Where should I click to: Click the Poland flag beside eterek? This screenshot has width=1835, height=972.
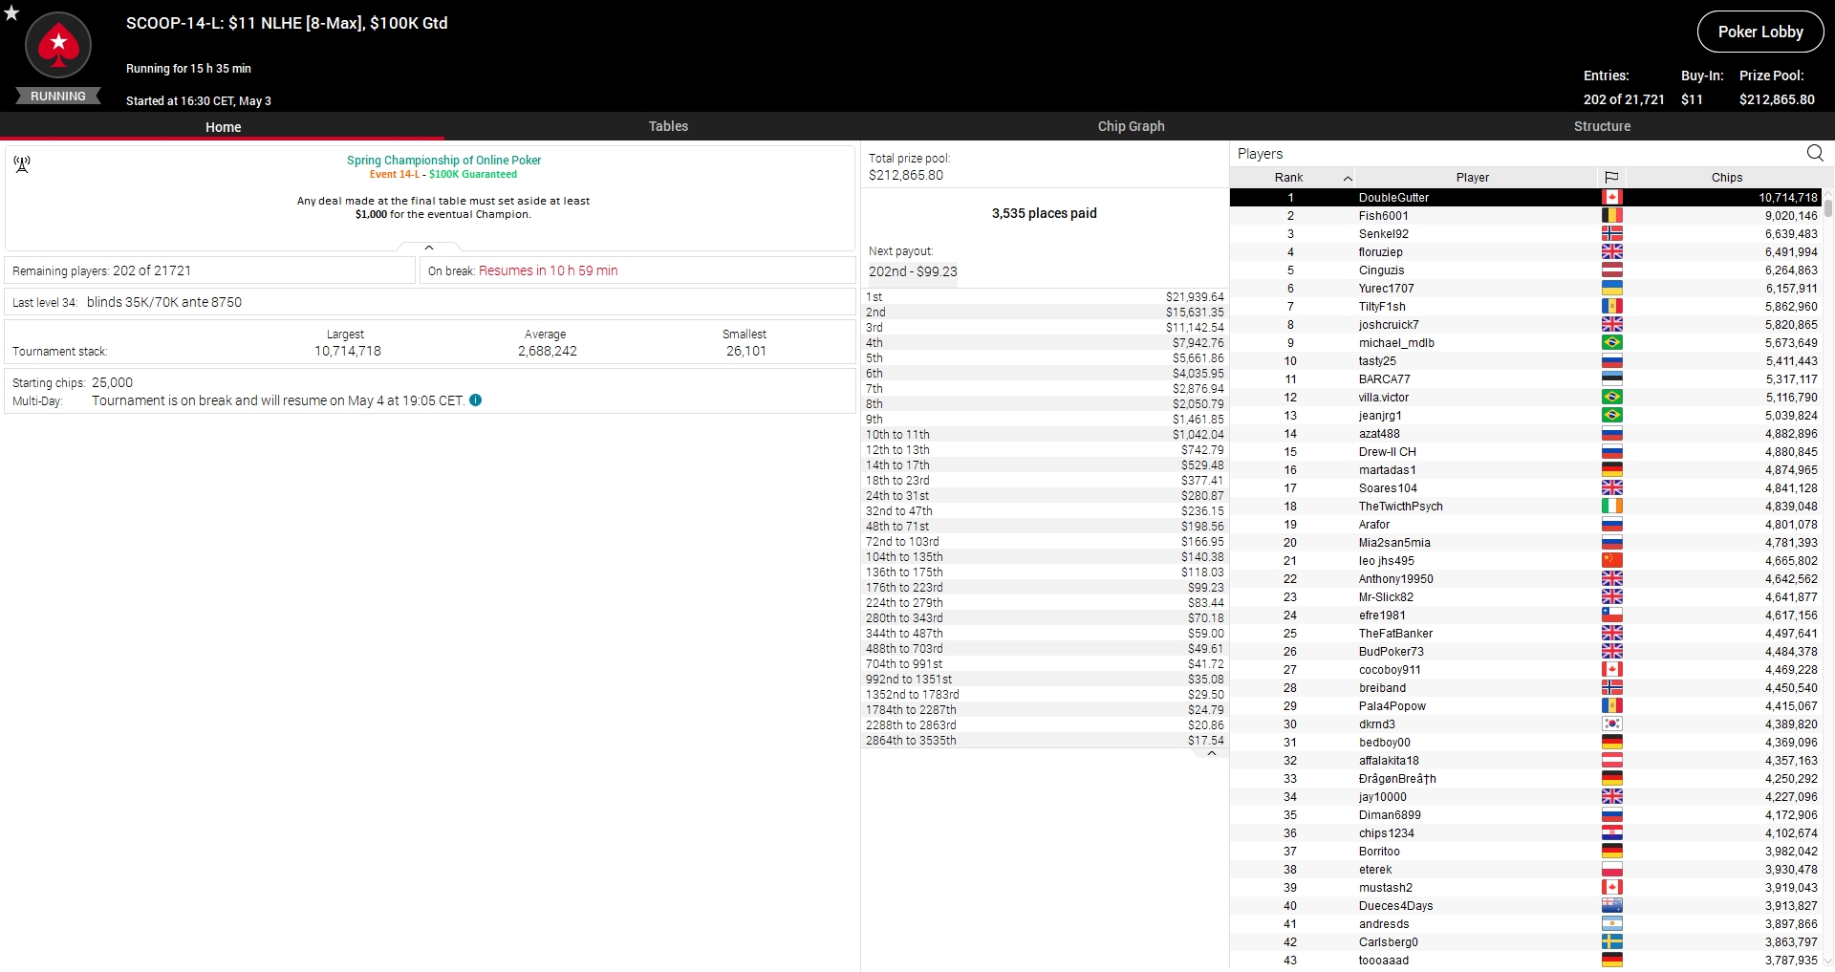tap(1612, 869)
